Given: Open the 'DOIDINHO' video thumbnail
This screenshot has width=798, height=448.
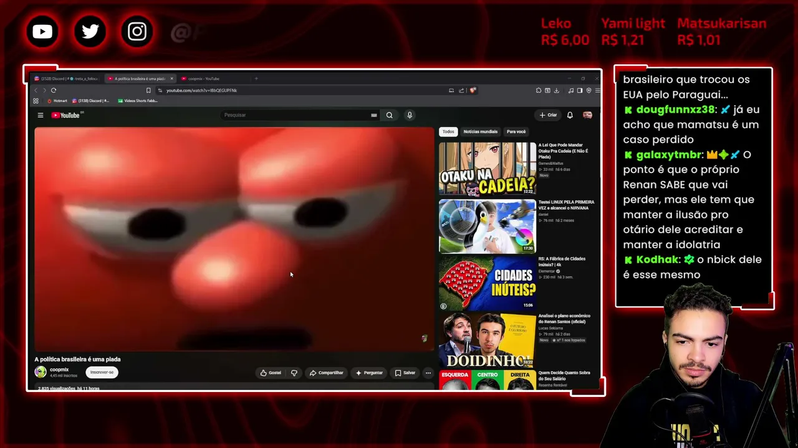Looking at the screenshot, I should pyautogui.click(x=488, y=340).
